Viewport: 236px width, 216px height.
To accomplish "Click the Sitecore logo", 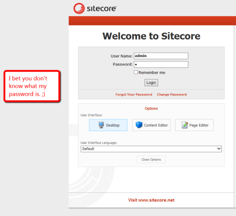I will 95,8.
